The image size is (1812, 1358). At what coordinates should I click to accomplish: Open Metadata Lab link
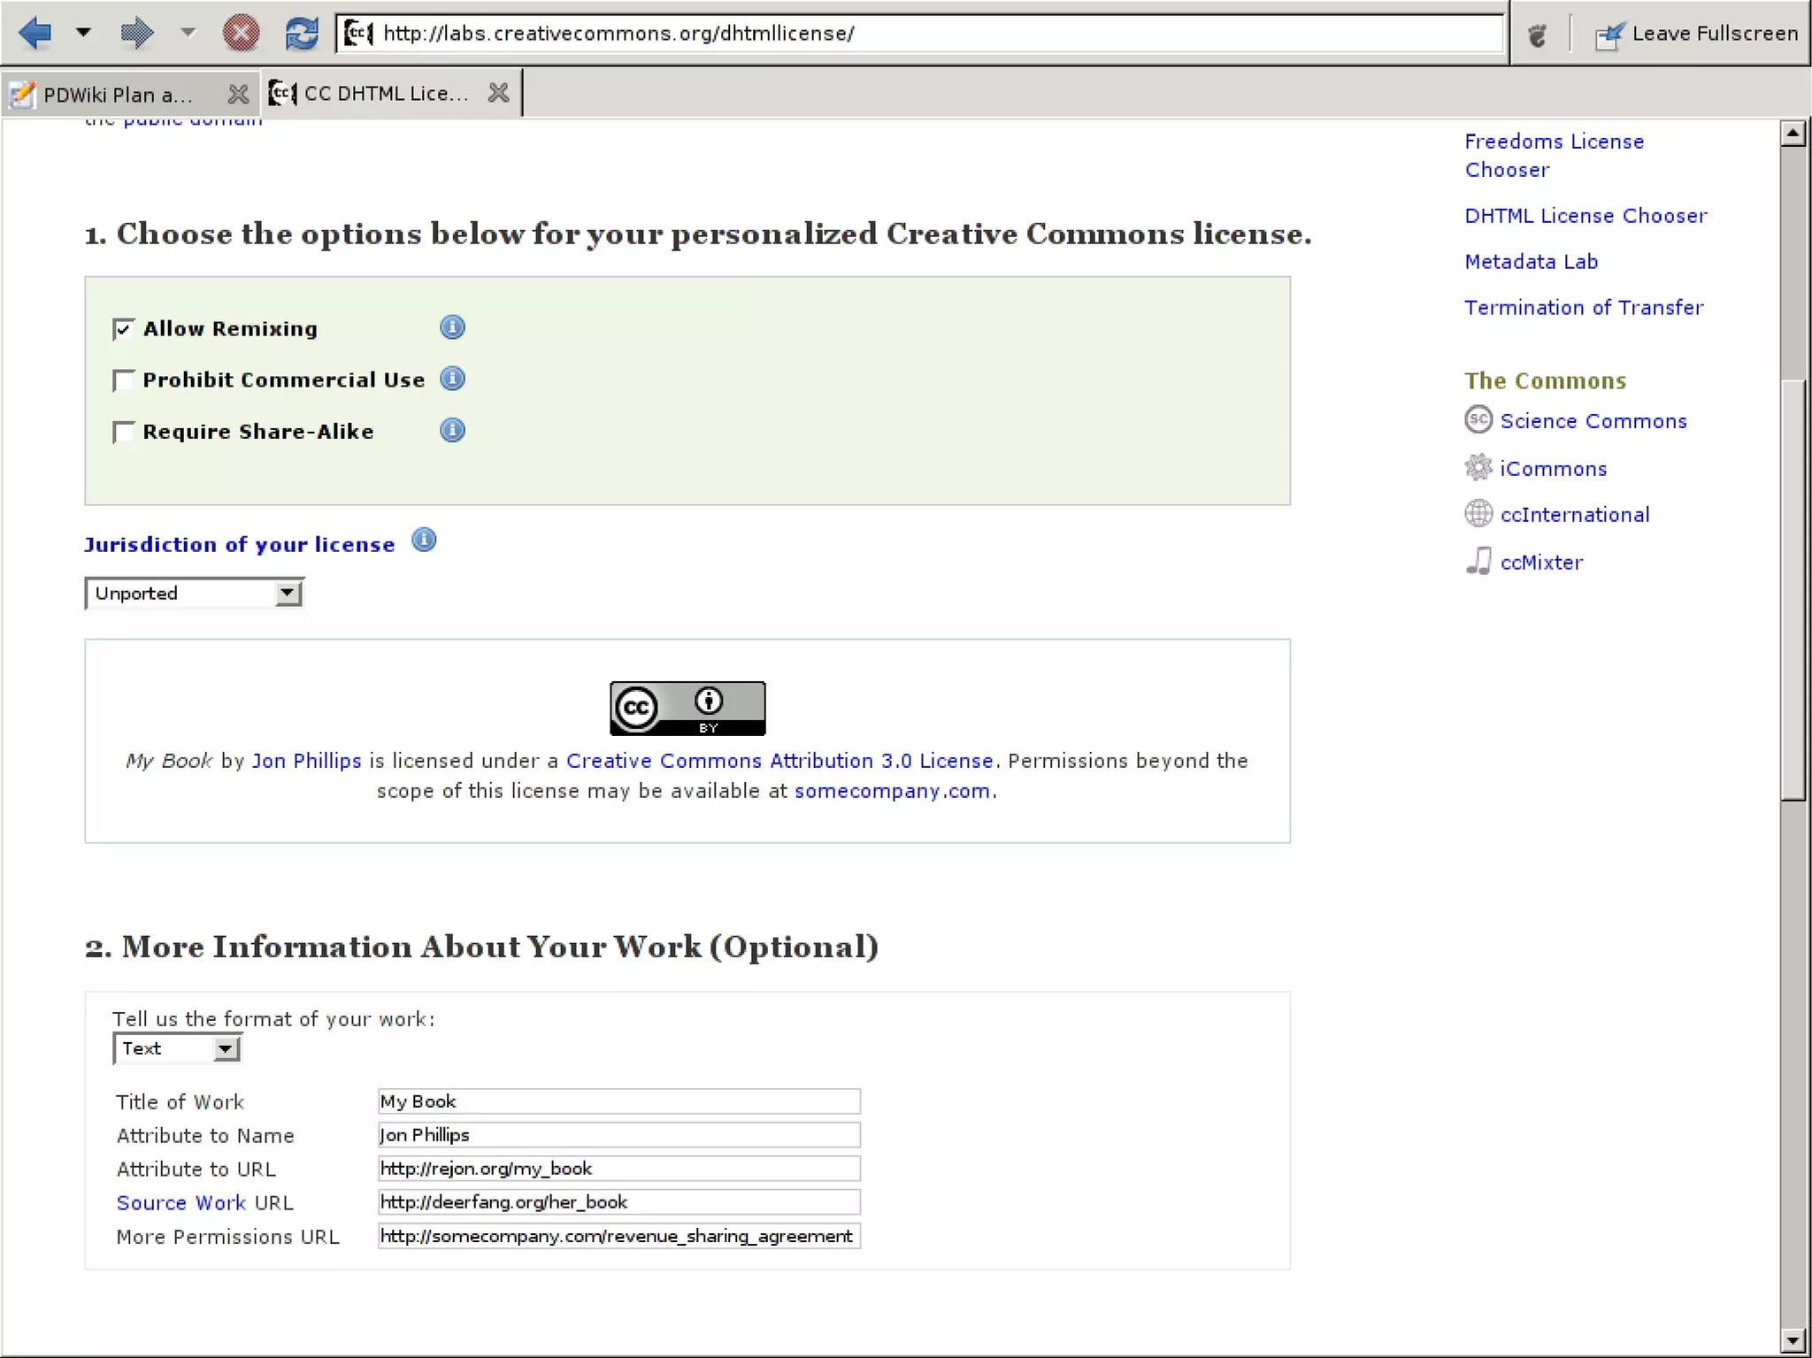click(1531, 262)
